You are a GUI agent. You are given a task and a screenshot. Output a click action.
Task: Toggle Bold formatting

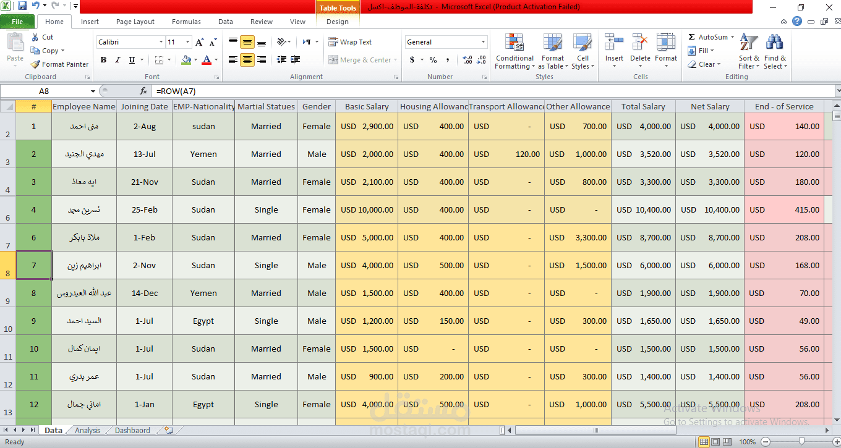[x=103, y=60]
